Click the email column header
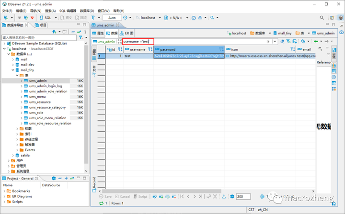 (x=305, y=49)
